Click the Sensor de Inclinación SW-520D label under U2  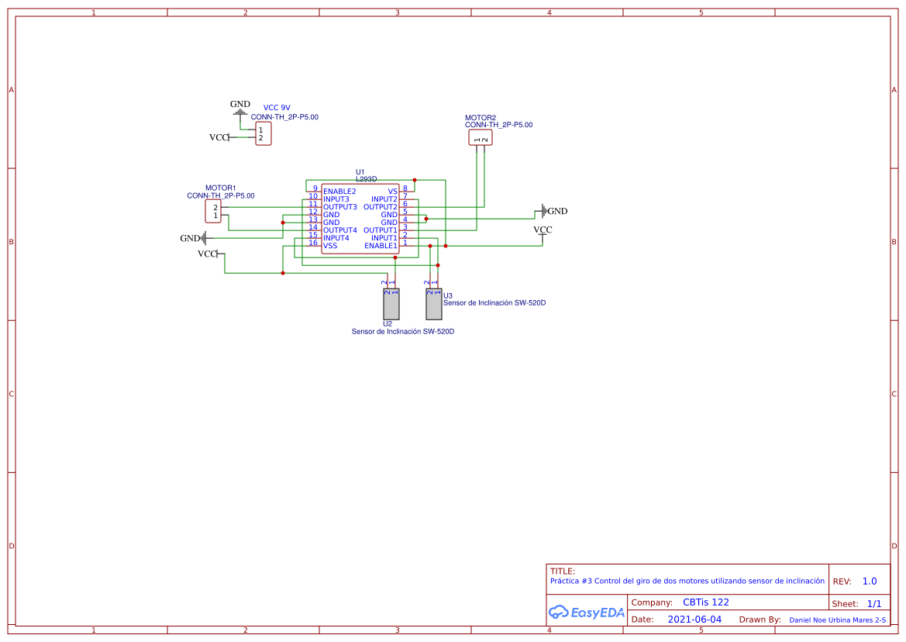[x=403, y=332]
